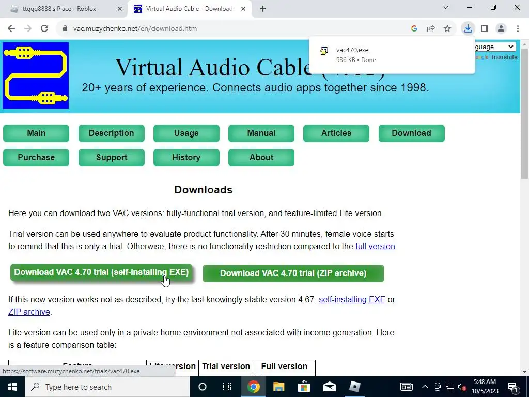Open the History page

[186, 157]
